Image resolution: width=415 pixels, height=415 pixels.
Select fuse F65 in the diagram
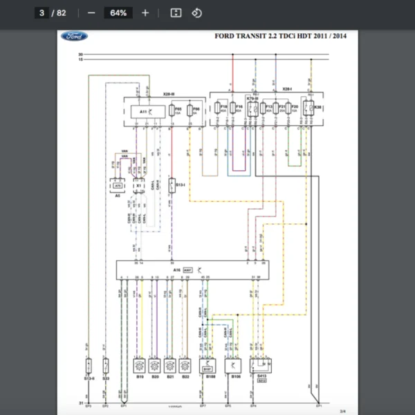point(171,111)
